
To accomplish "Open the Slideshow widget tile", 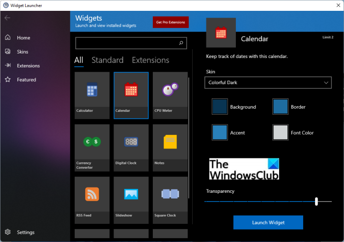I will pos(131,199).
